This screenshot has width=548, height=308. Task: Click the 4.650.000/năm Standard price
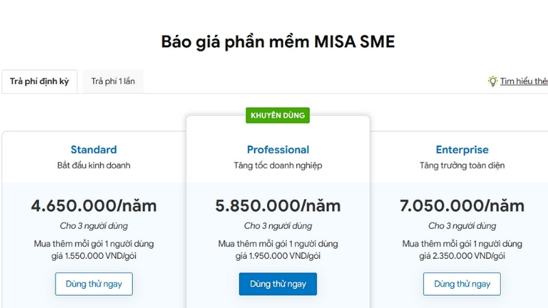[94, 205]
